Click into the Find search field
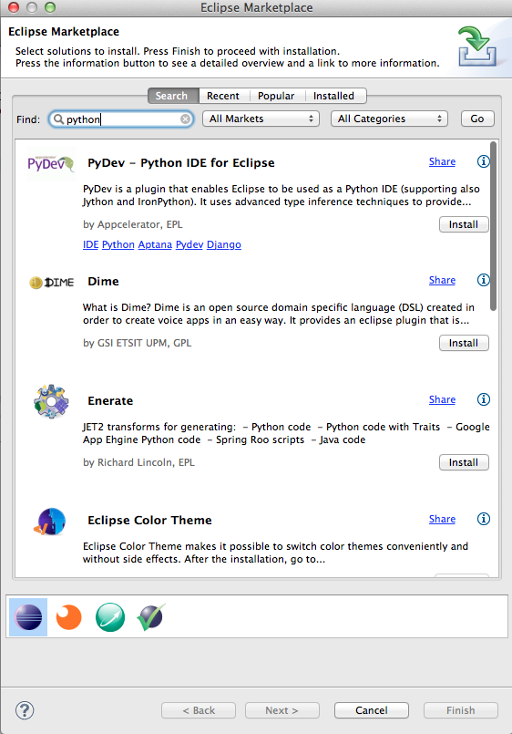Screen dimensions: 512x734 [121, 119]
